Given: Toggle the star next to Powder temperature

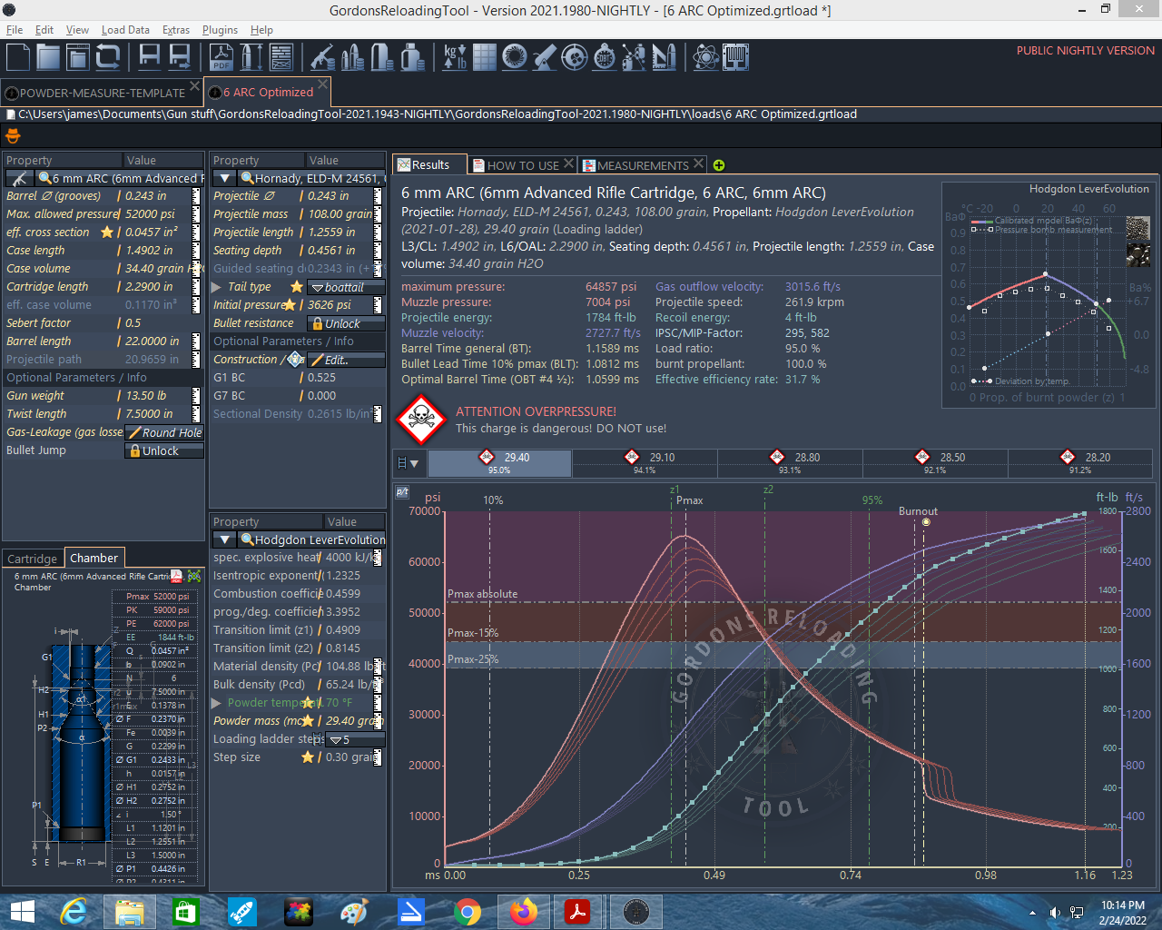Looking at the screenshot, I should 309,703.
